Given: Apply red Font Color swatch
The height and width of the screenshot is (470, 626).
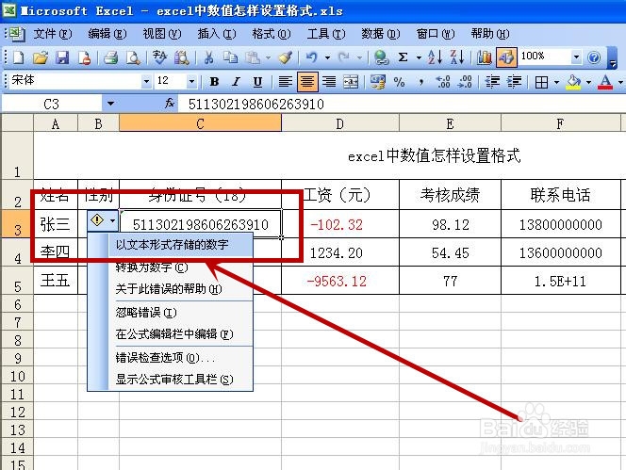Looking at the screenshot, I should [x=605, y=82].
